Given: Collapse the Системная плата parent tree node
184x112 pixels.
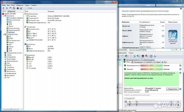Looking at the screenshot, I should [x=3, y=34].
